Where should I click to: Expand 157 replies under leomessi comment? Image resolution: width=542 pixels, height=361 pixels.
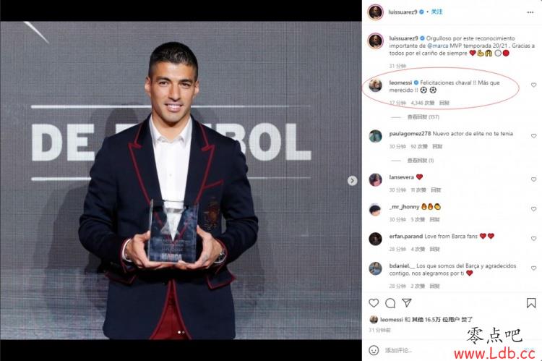click(423, 117)
